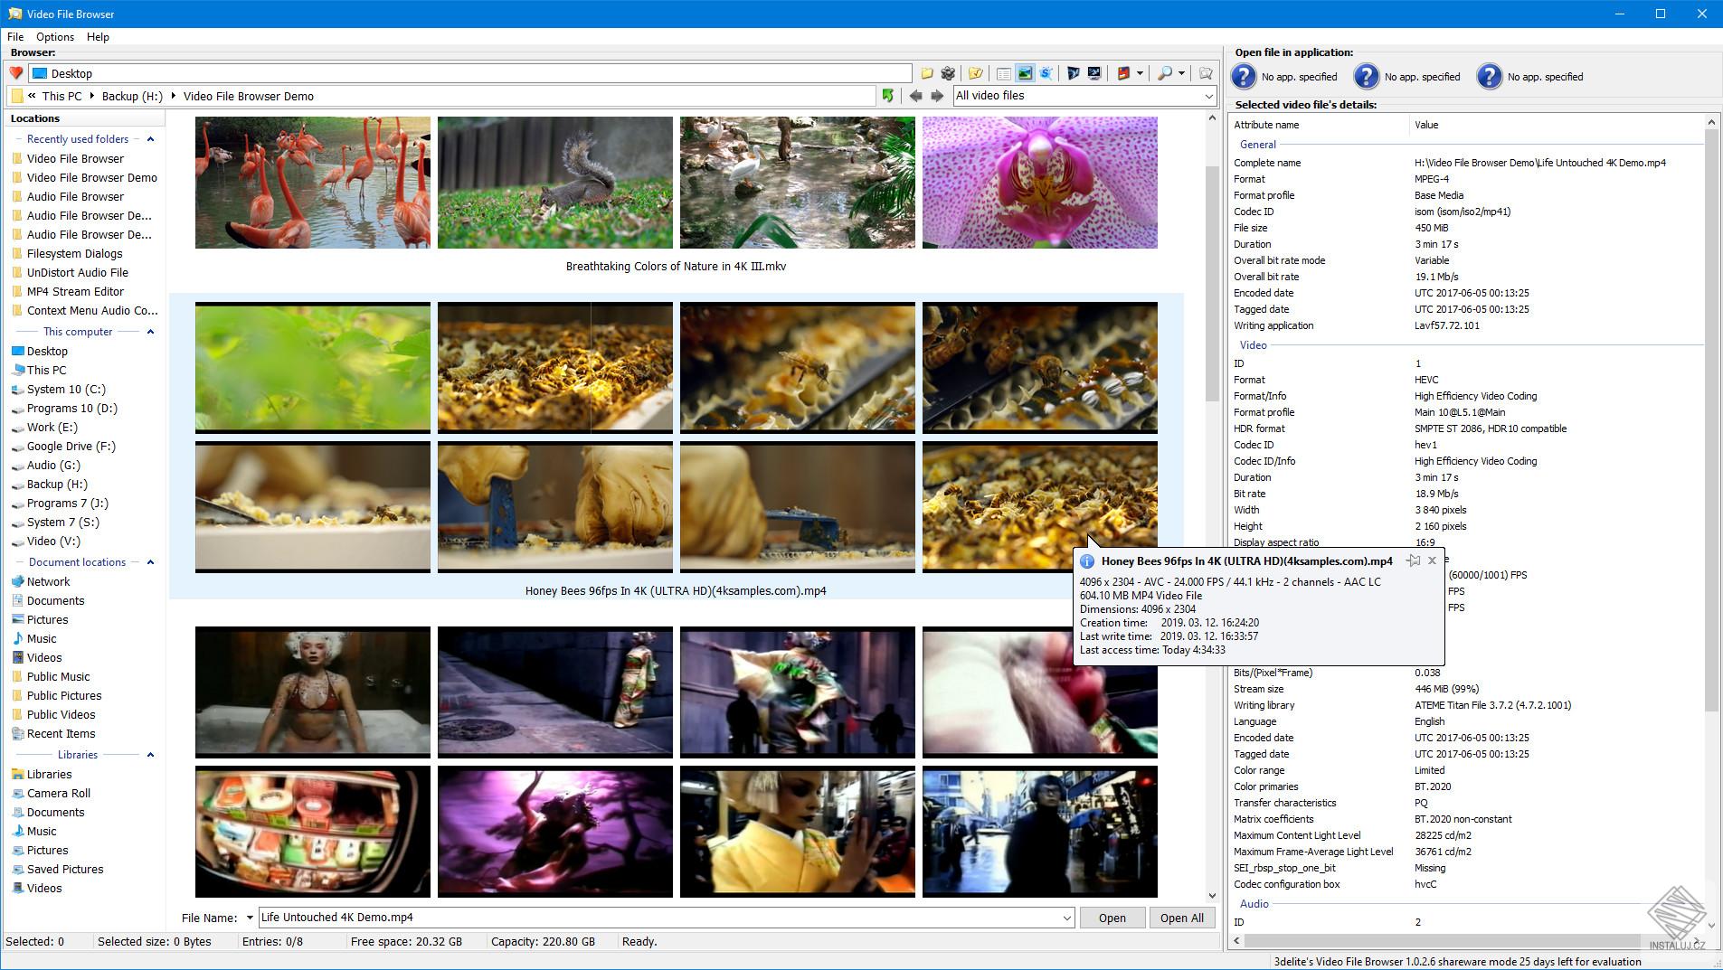
Task: Switch to details list view
Action: (1002, 73)
